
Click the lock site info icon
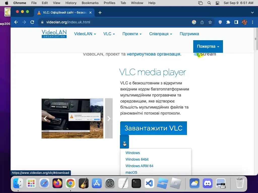tap(42, 22)
